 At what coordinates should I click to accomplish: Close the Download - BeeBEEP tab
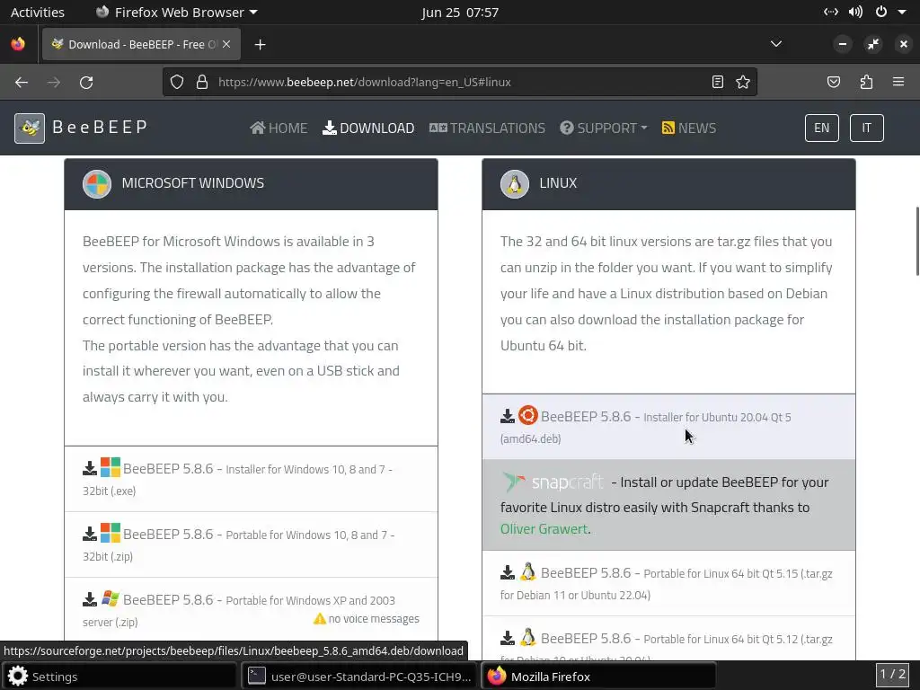(226, 44)
